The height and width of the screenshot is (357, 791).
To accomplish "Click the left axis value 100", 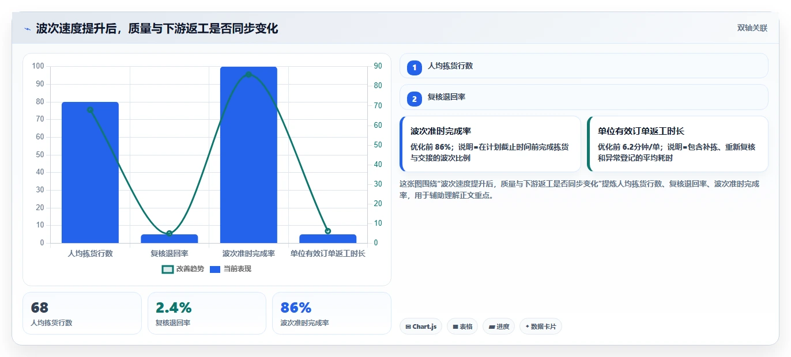I will click(x=38, y=66).
